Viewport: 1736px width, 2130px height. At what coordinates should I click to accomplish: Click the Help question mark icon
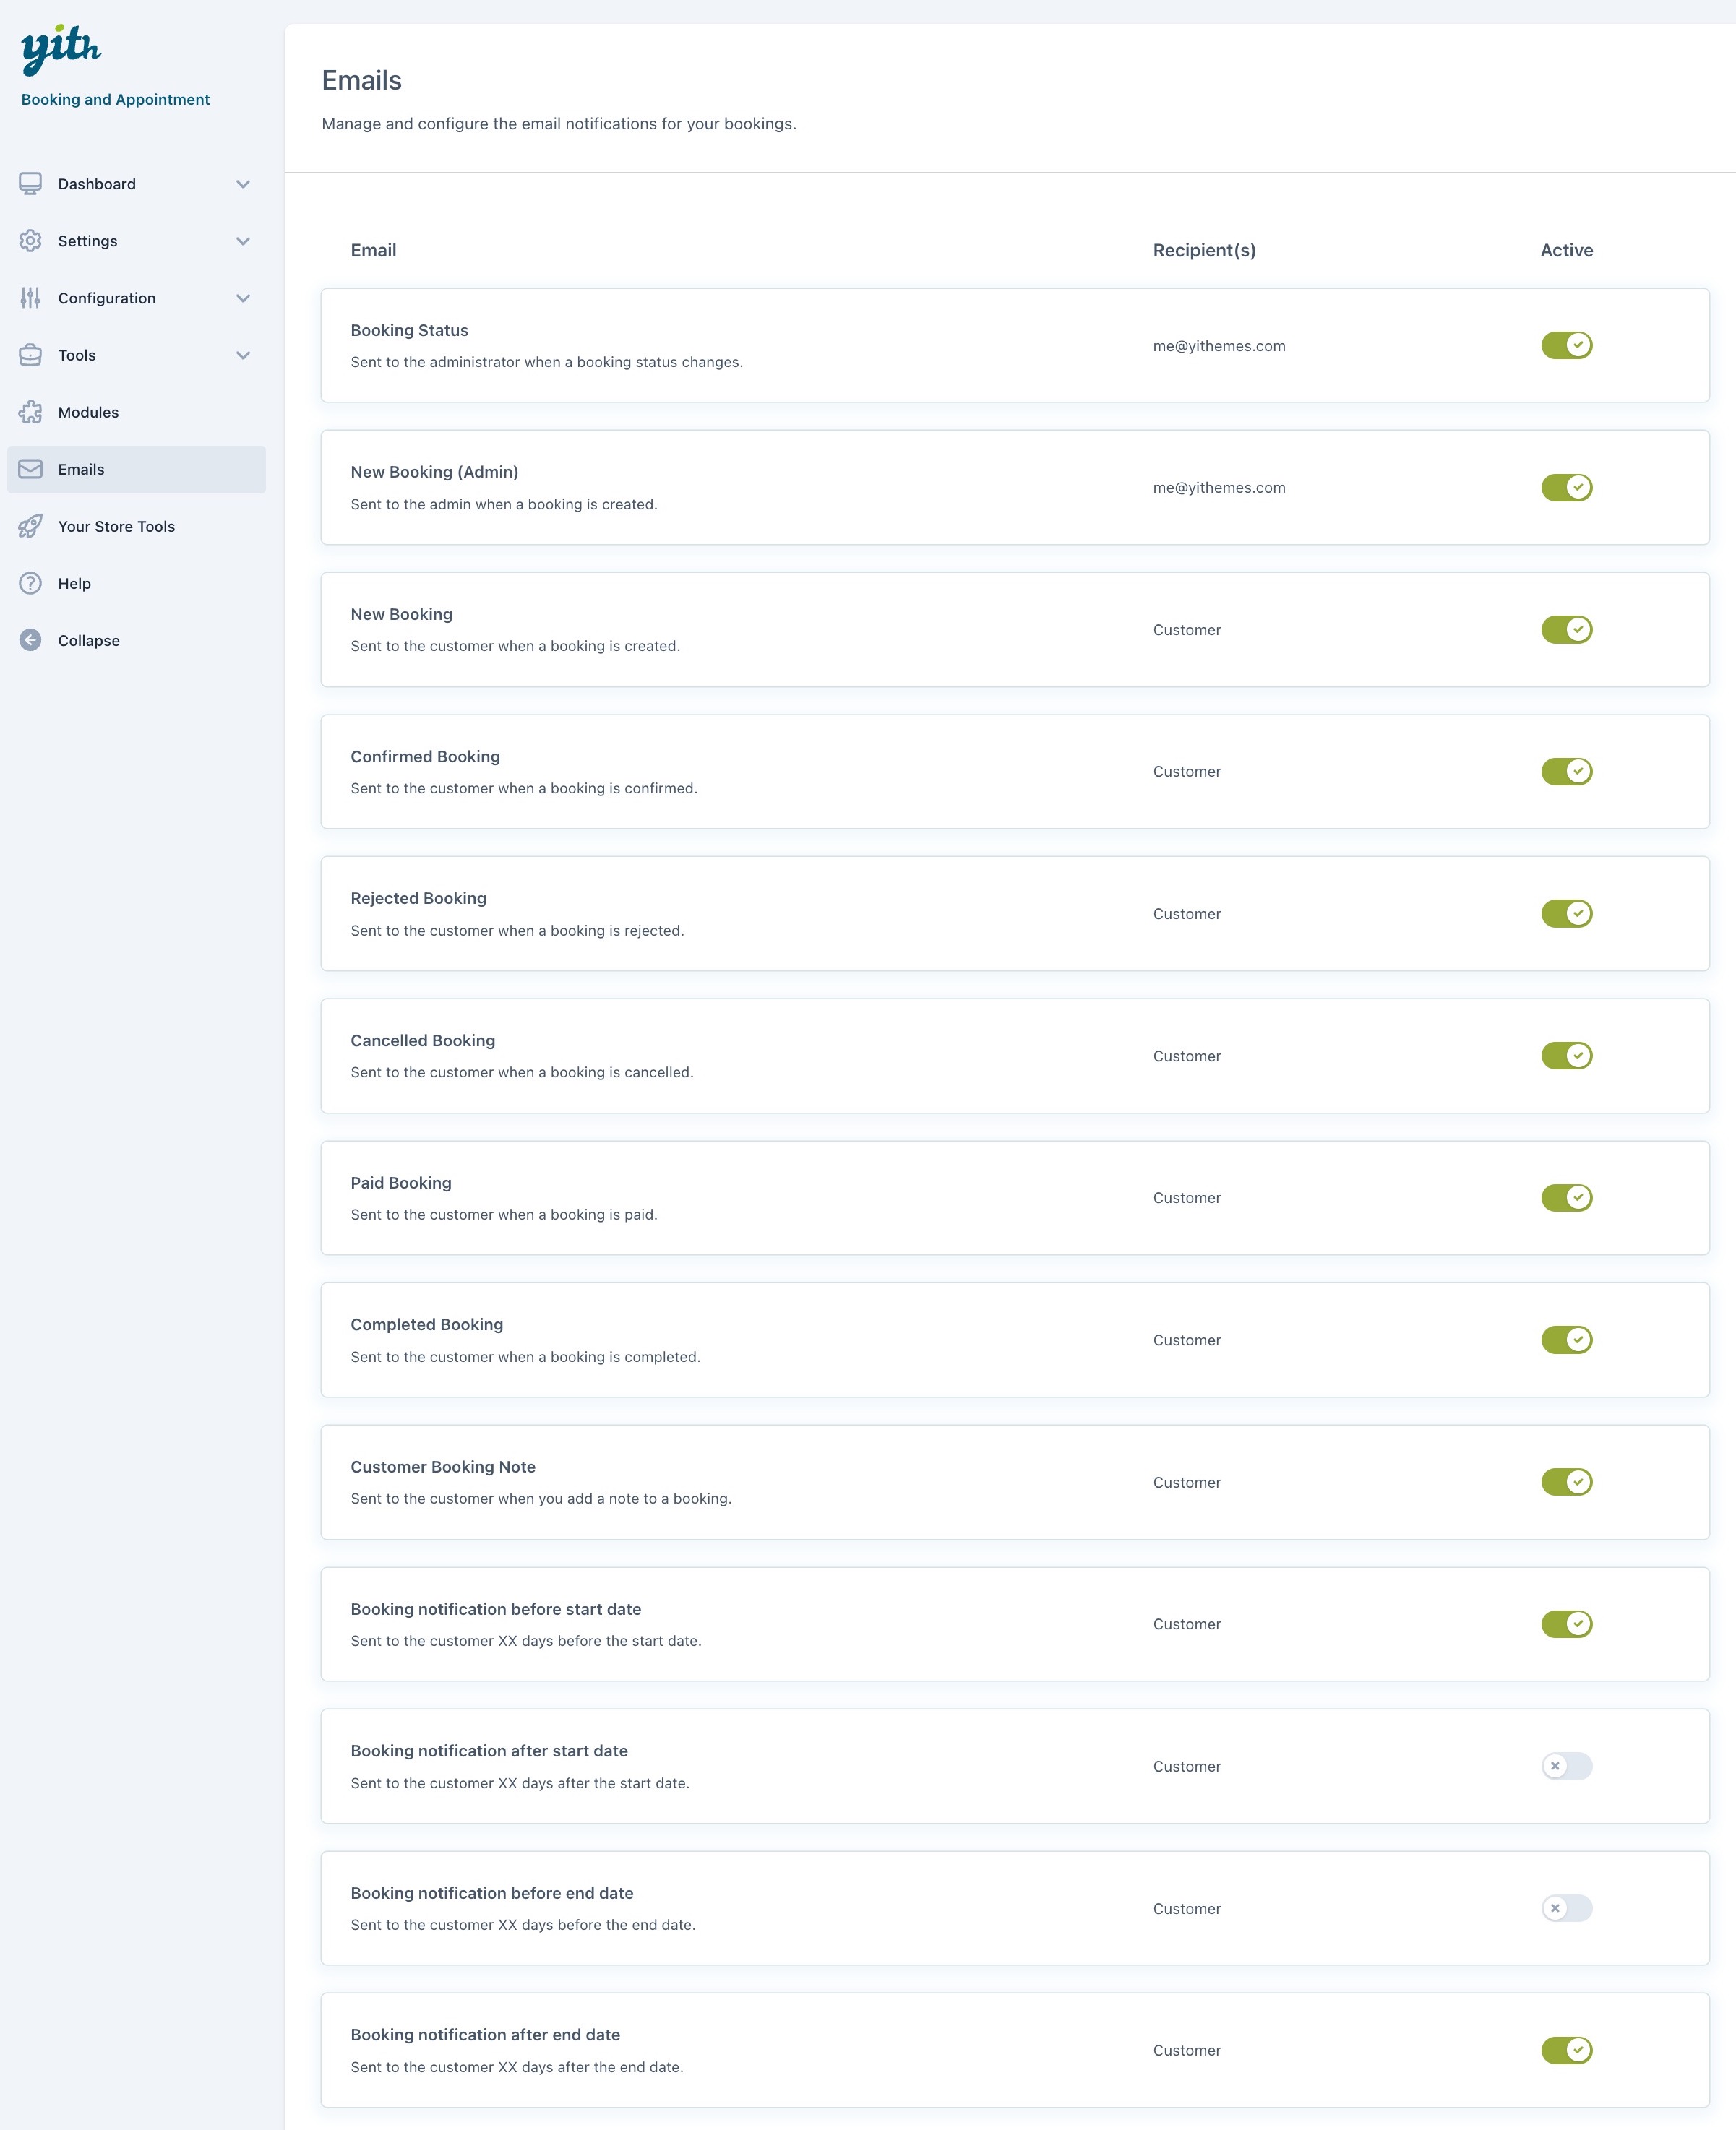(30, 583)
